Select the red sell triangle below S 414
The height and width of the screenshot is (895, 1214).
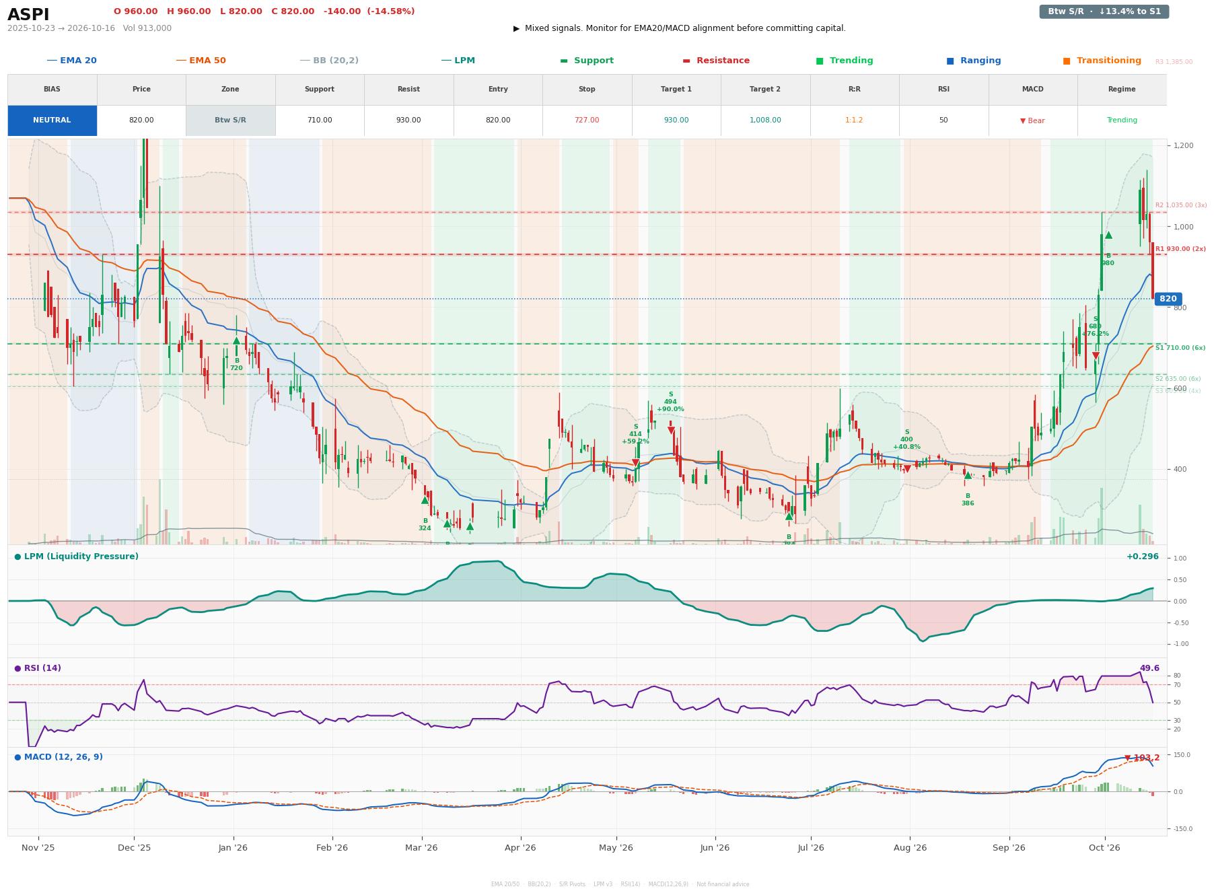[635, 463]
